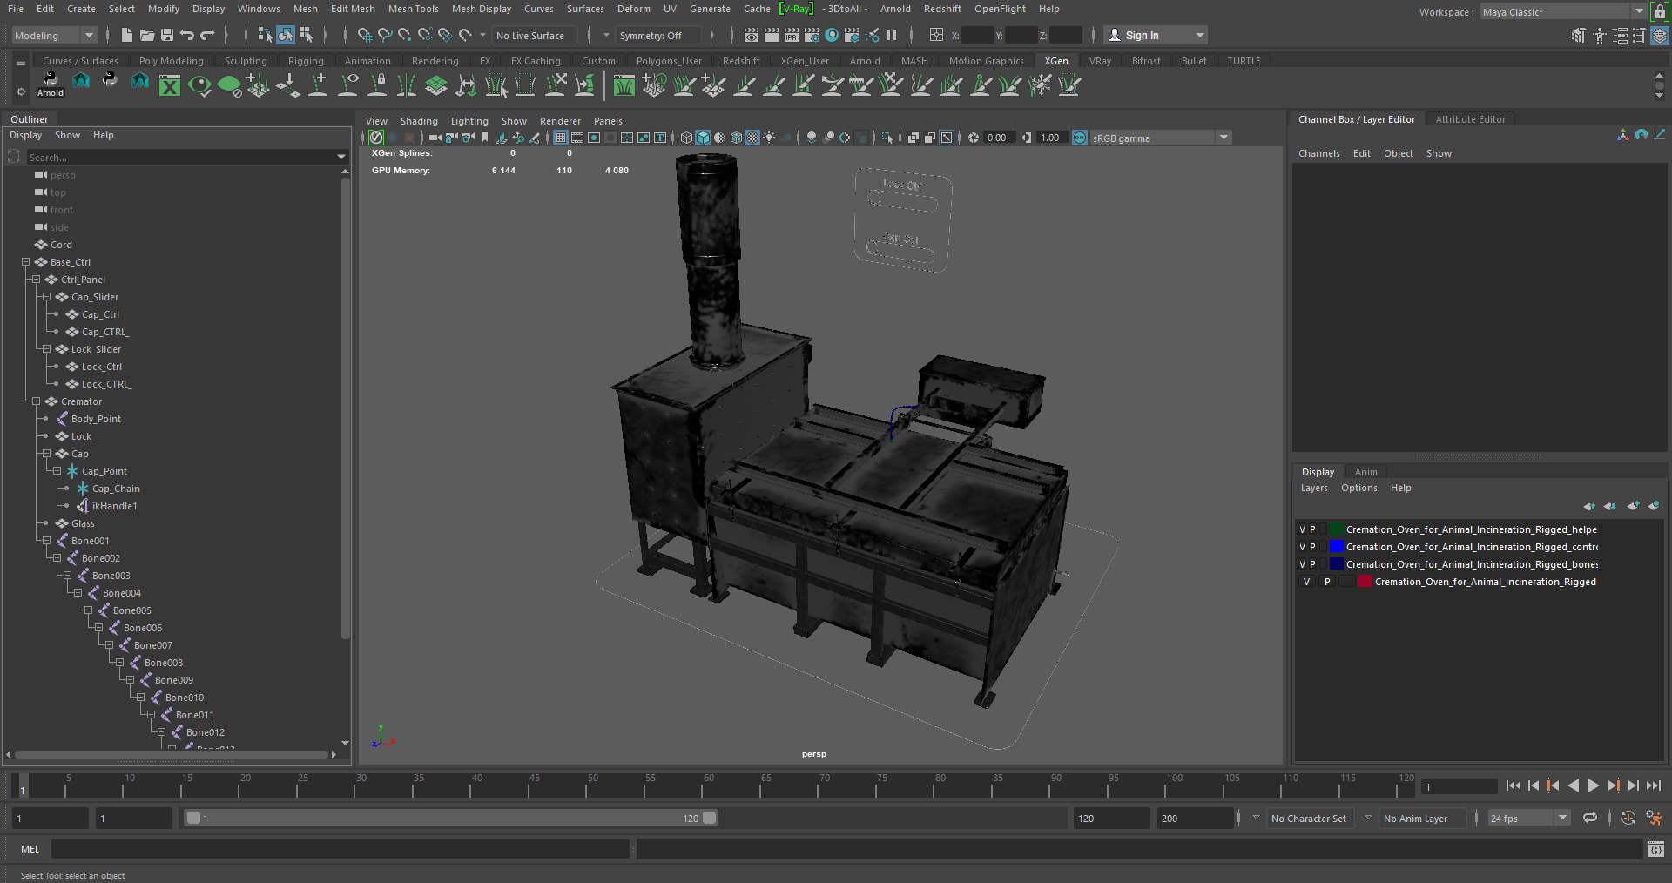Click the time range slider bar
Image resolution: width=1672 pixels, height=883 pixels.
(x=451, y=818)
